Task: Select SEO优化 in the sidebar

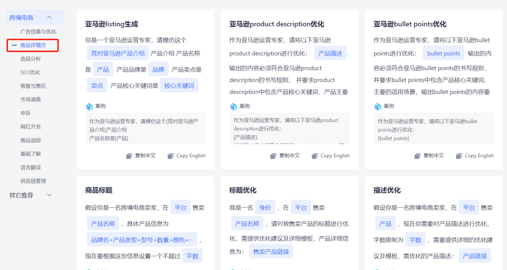Action: (x=30, y=73)
